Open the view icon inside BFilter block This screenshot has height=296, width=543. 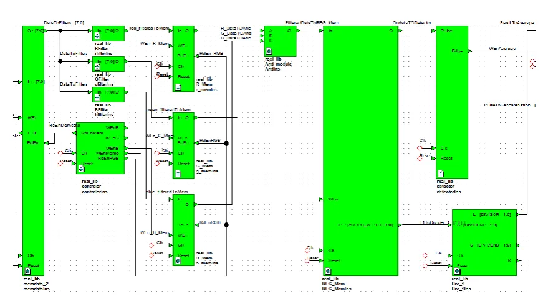pos(98,97)
